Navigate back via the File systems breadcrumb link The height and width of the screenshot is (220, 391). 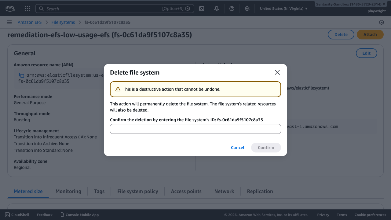(63, 22)
